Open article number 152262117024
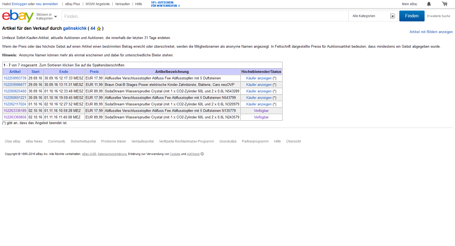This screenshot has height=246, width=455. (15, 104)
